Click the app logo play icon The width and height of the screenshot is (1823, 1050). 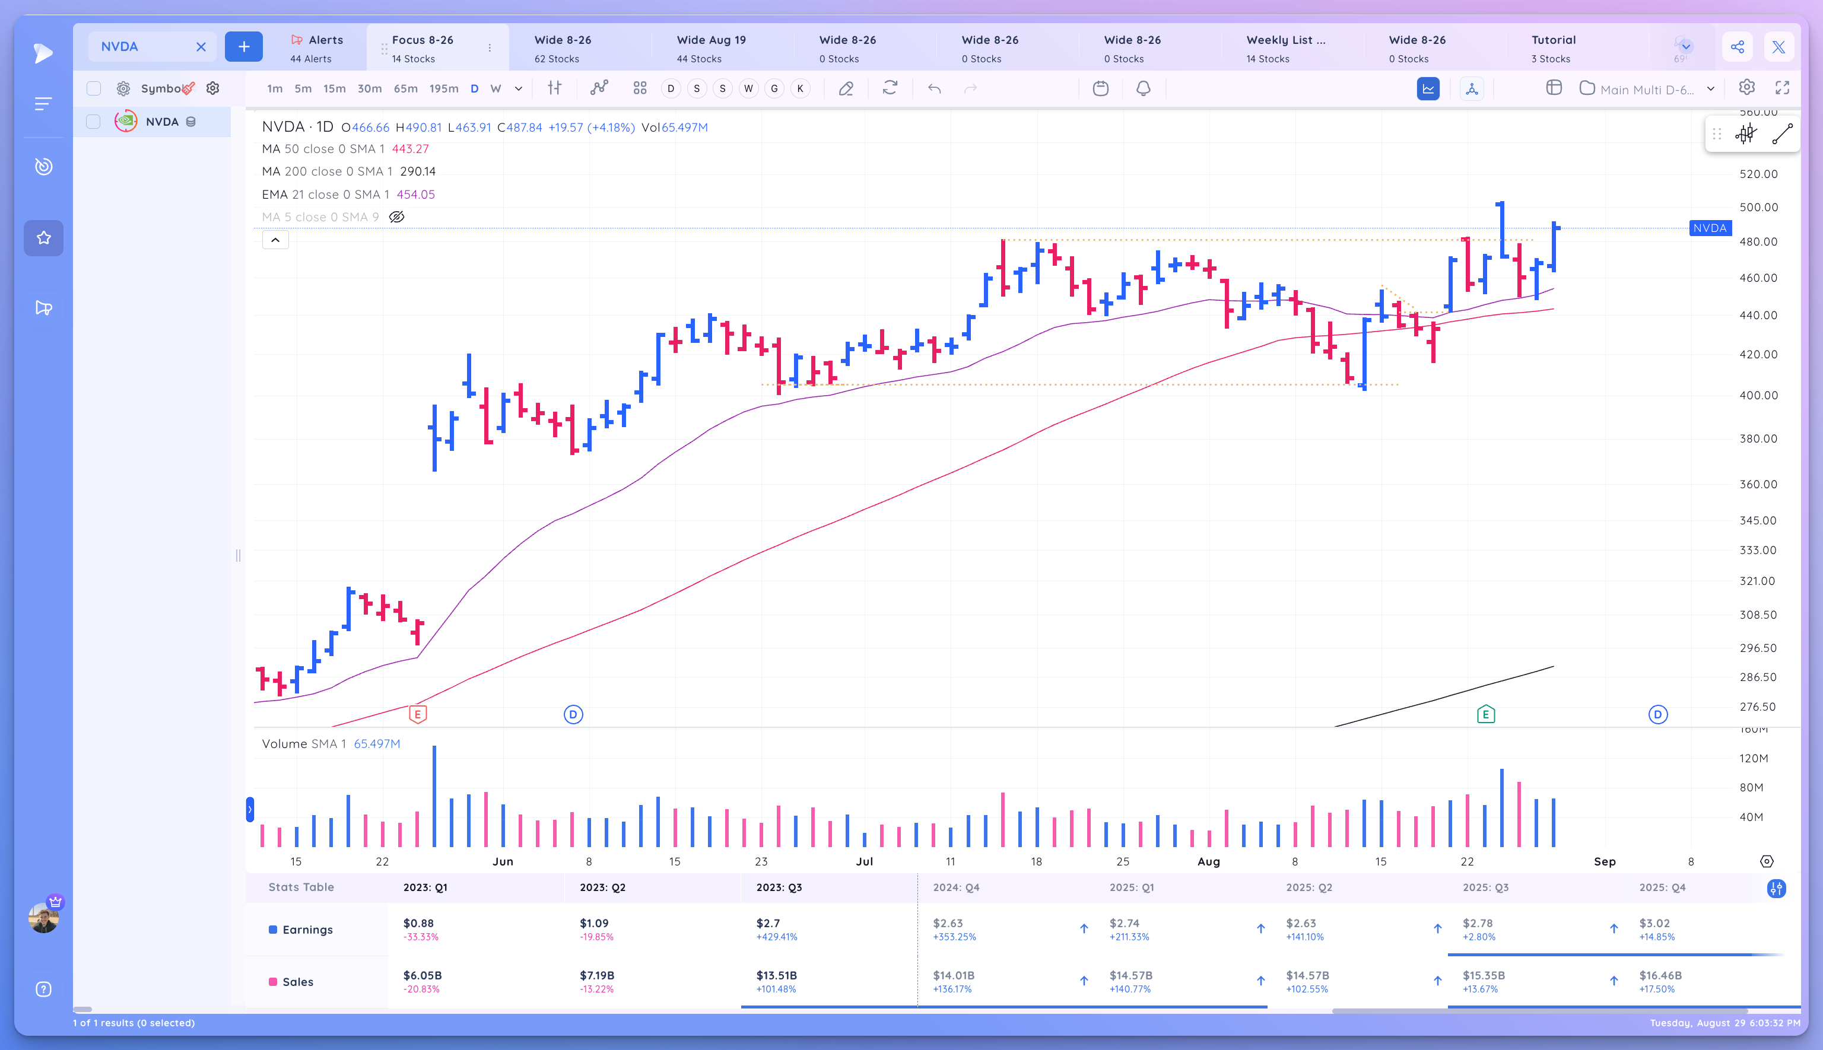pos(43,53)
